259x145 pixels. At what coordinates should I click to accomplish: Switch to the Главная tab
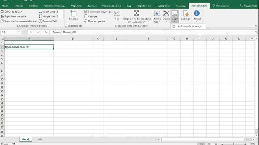pyautogui.click(x=19, y=6)
